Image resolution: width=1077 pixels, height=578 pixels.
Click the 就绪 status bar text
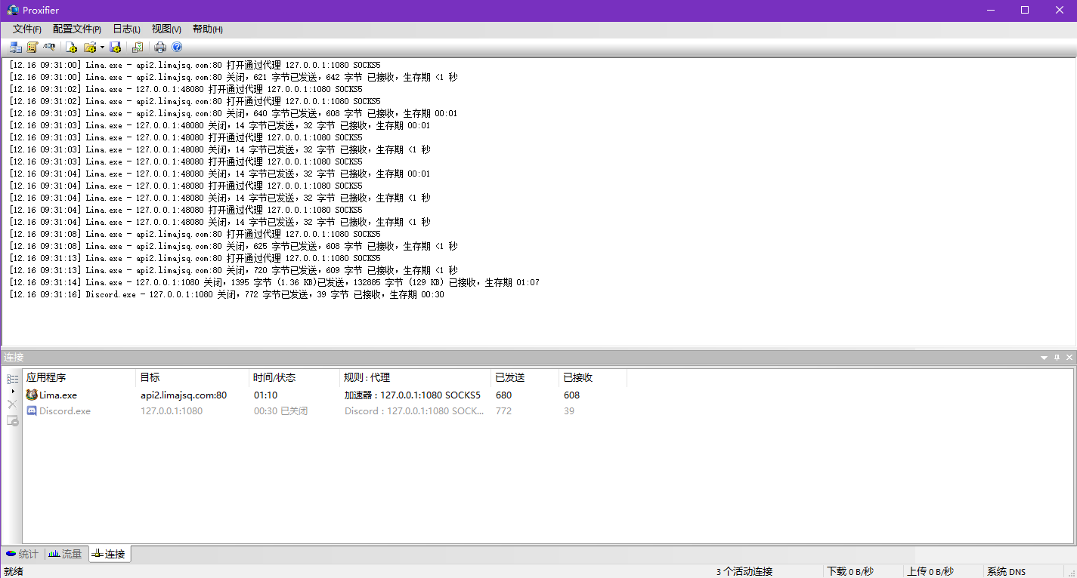[14, 571]
